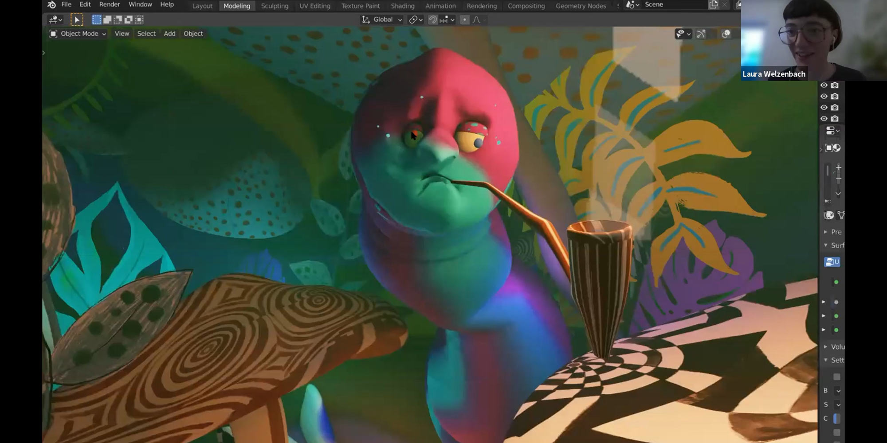Choose the intersect selection mode icon
The image size is (887, 443).
139,19
